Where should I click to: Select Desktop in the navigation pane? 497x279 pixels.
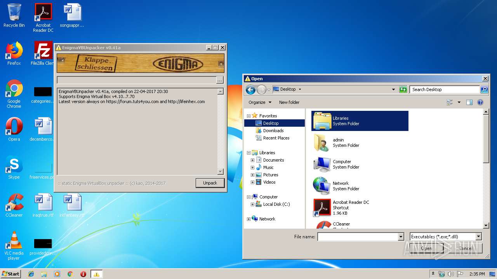[x=275, y=123]
